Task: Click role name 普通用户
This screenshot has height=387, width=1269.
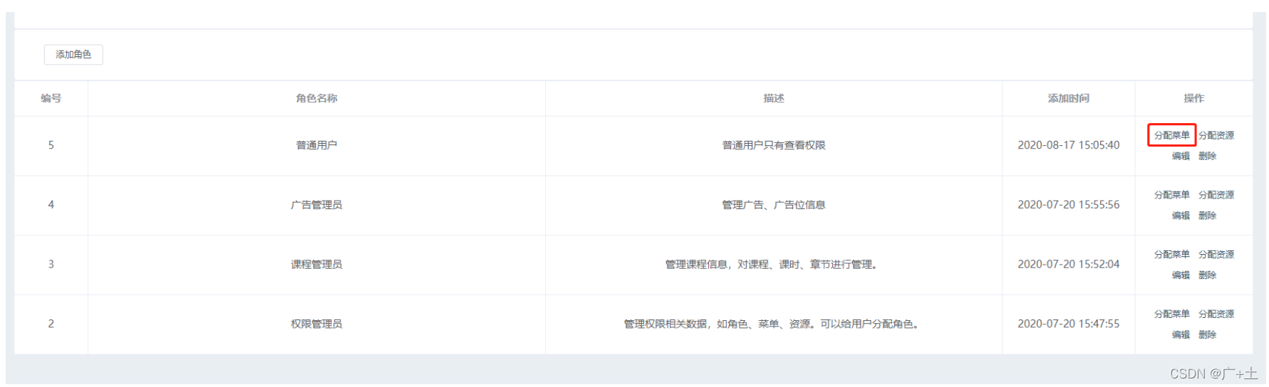Action: tap(316, 145)
